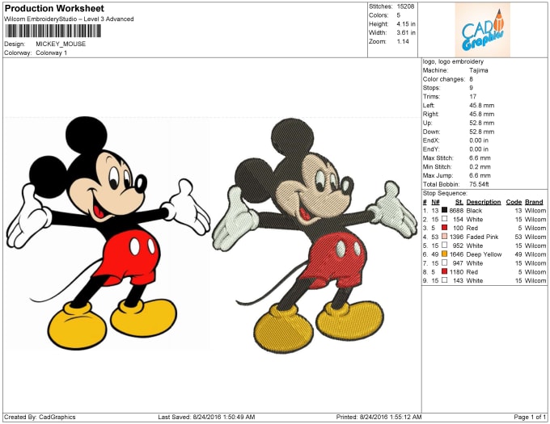Click the 'Stop Sequence:' heading
550x424 pixels.
(445, 193)
